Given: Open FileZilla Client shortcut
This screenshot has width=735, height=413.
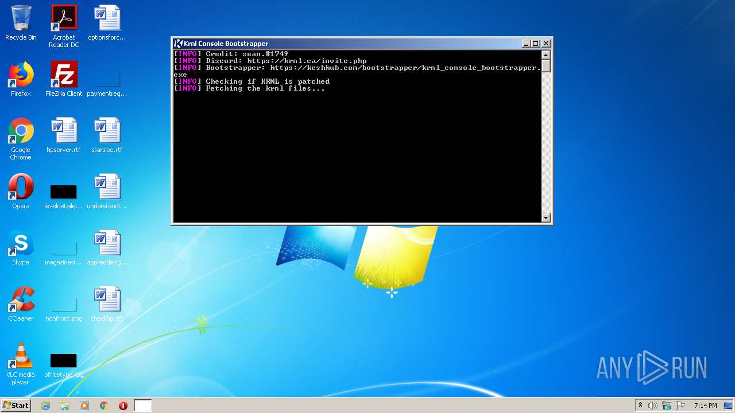Looking at the screenshot, I should click(x=64, y=79).
